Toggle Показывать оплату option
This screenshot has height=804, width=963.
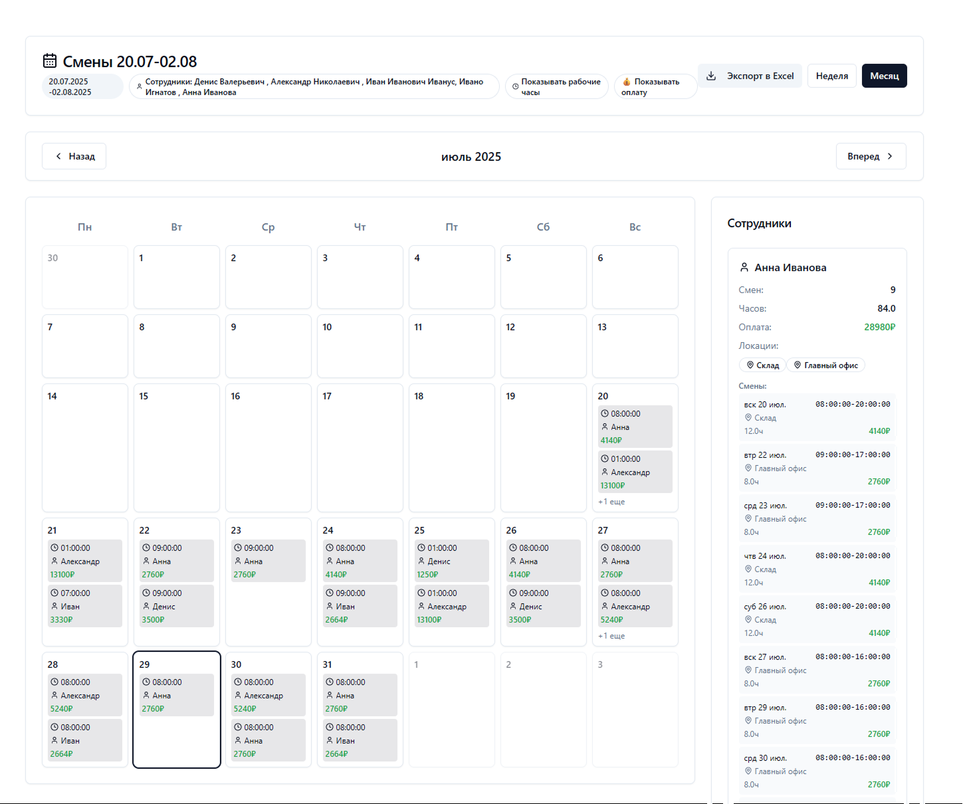[x=655, y=86]
